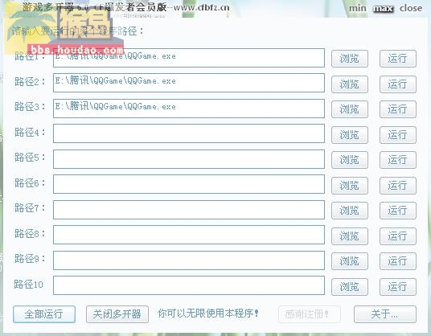Select 运行 beside 路径9
Viewport: 431px width, 336px height.
click(398, 261)
